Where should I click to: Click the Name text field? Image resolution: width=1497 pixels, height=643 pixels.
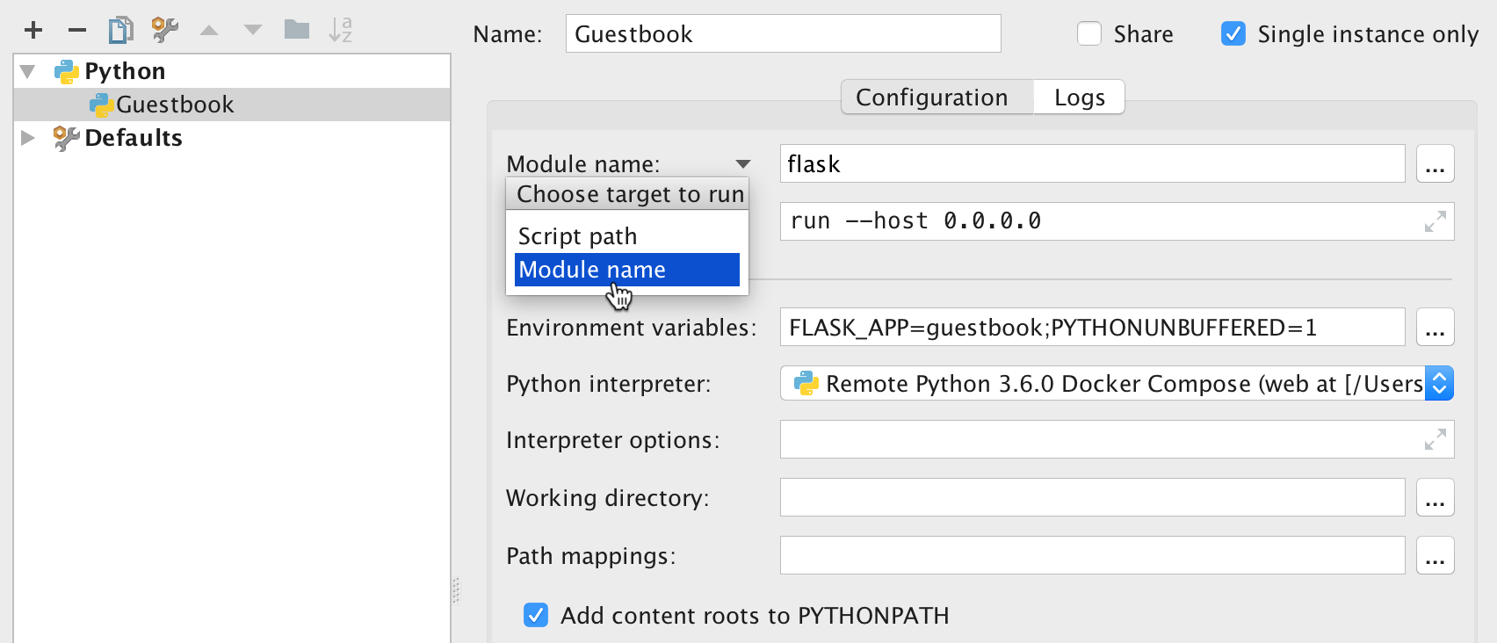pos(783,34)
